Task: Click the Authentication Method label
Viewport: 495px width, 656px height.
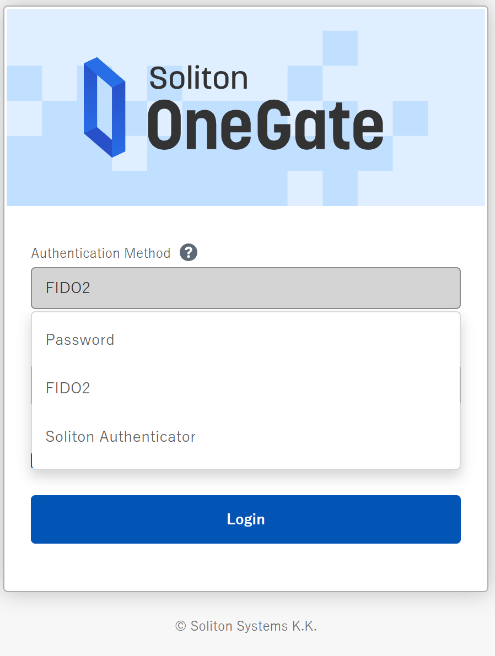Action: (x=101, y=253)
